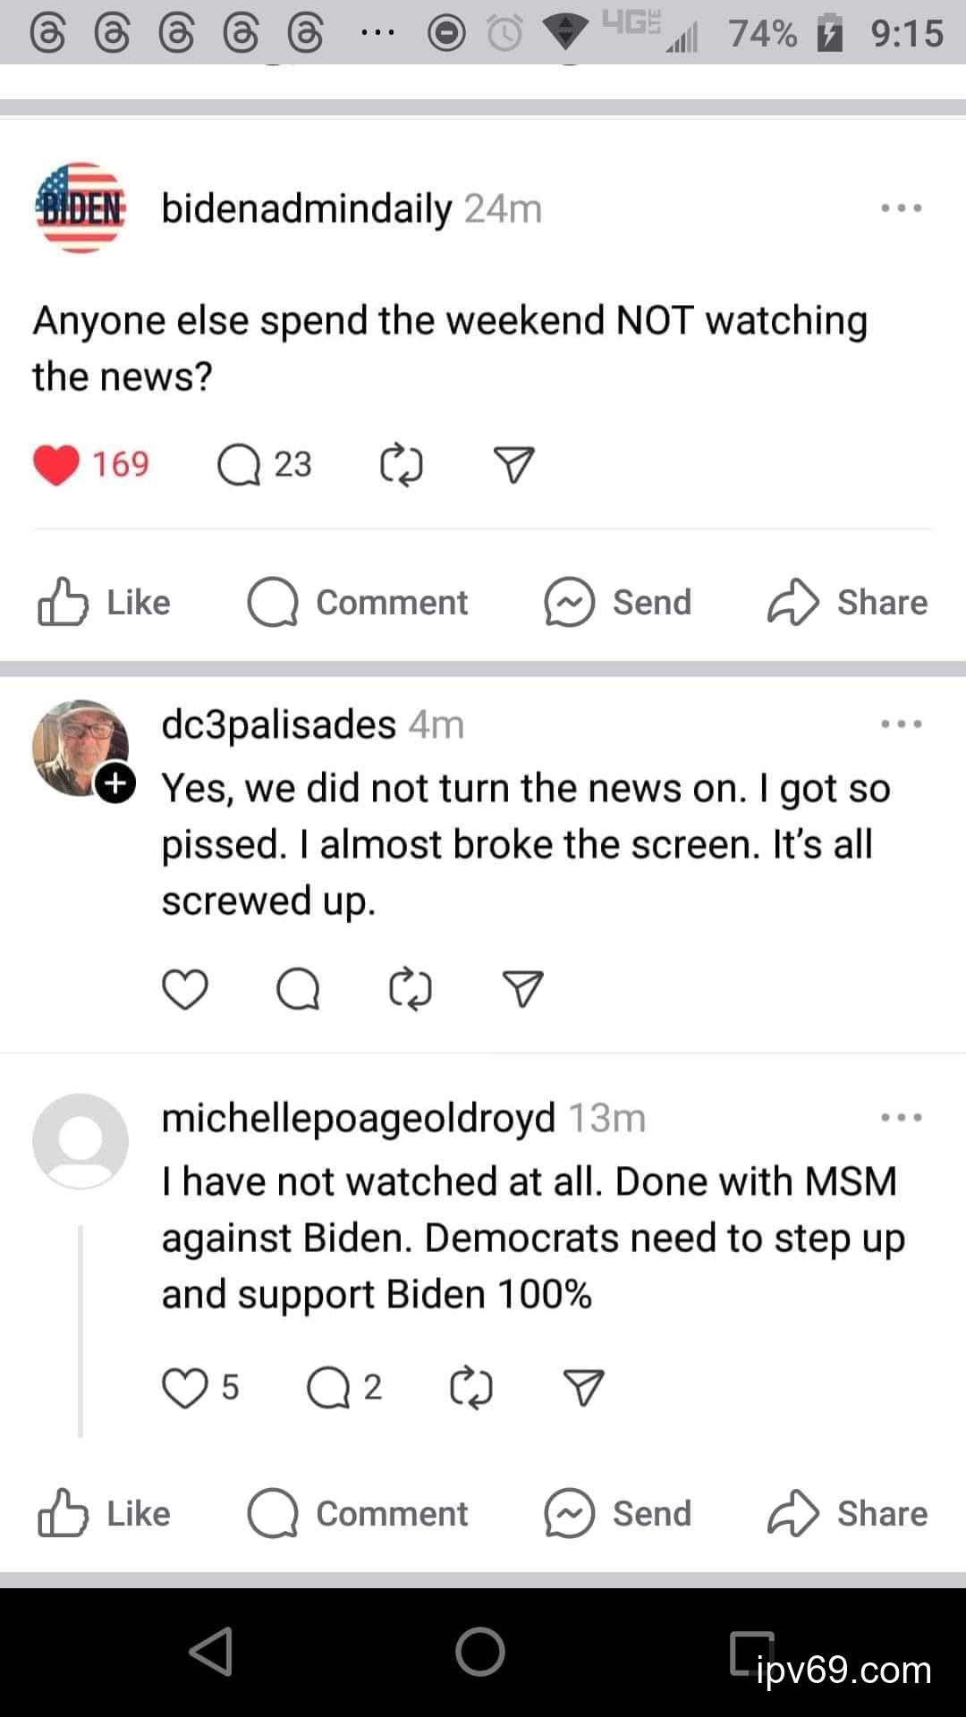Repost the bidenadmindaily thread

401,465
